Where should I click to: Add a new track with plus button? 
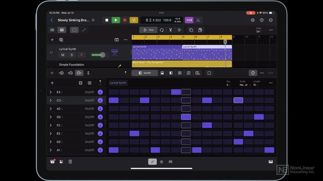[x=52, y=40]
